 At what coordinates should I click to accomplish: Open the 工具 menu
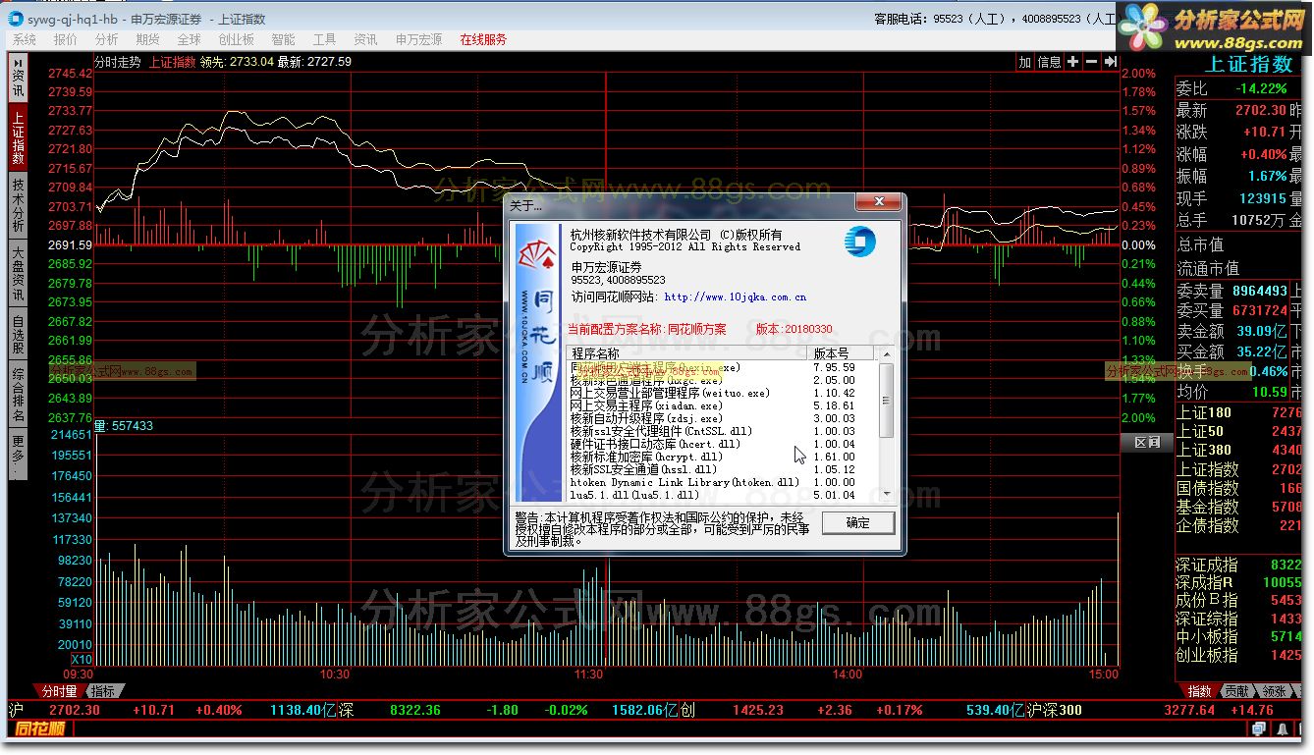pyautogui.click(x=325, y=39)
